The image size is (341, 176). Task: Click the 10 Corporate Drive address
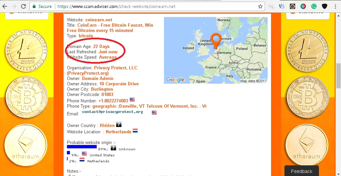point(119,84)
